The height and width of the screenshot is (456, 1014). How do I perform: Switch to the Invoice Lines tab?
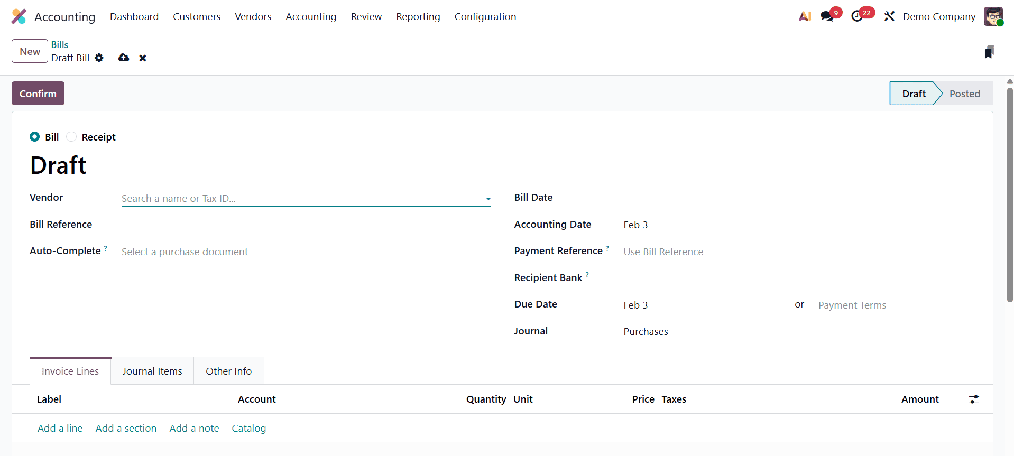tap(70, 371)
